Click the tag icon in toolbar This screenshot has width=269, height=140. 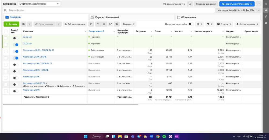click(116, 24)
